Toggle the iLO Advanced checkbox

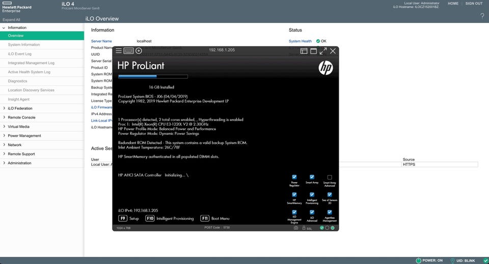tap(312, 212)
